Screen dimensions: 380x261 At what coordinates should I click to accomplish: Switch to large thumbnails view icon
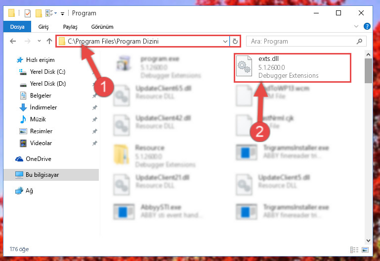[x=365, y=250]
